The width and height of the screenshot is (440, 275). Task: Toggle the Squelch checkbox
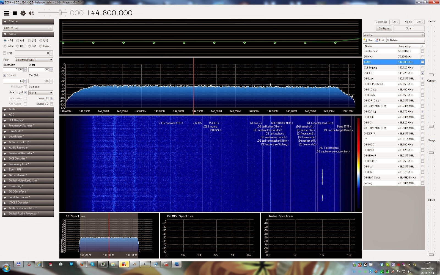[4, 75]
